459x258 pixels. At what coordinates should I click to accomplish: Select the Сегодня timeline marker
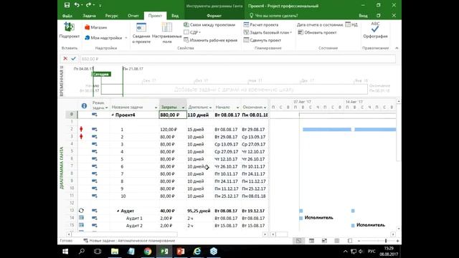tap(101, 75)
